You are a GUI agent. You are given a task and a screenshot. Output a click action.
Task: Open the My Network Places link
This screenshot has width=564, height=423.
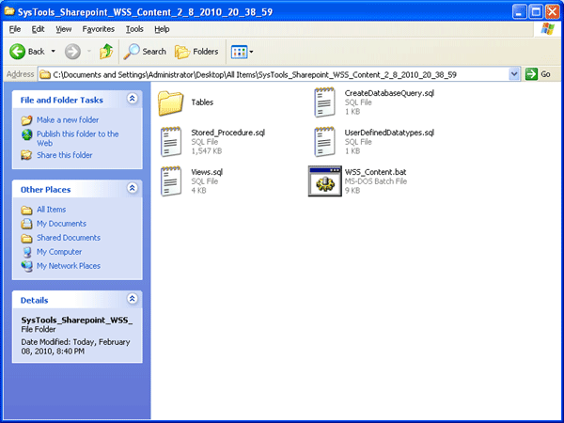point(69,266)
